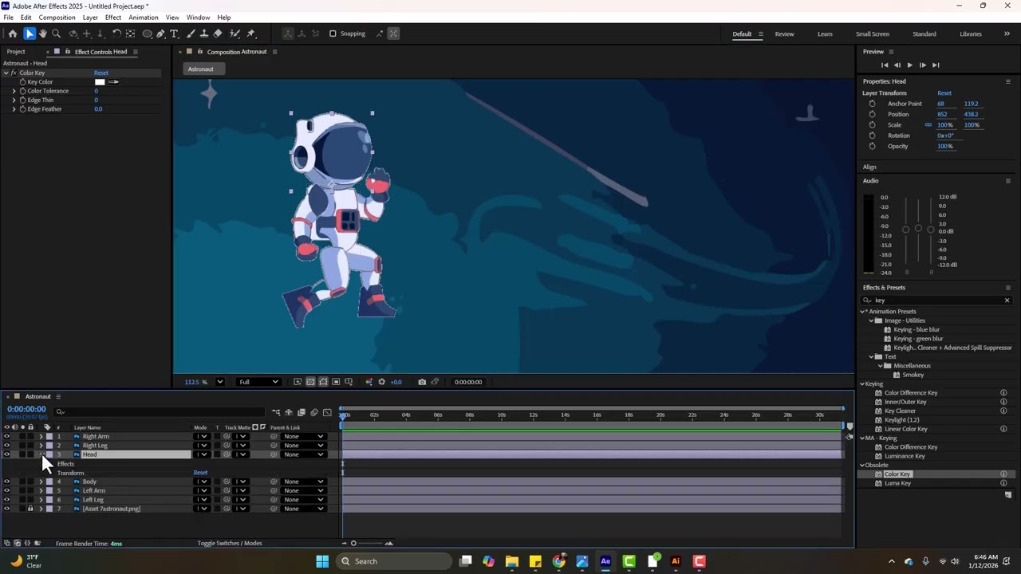Click the Key Color white swatch
The image size is (1021, 574).
click(x=100, y=82)
